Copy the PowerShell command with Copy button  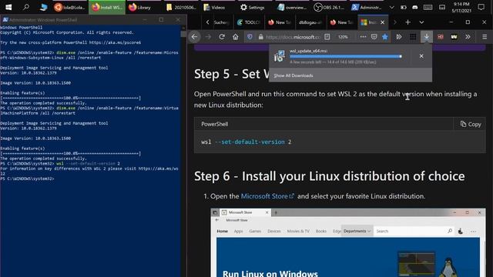point(471,124)
